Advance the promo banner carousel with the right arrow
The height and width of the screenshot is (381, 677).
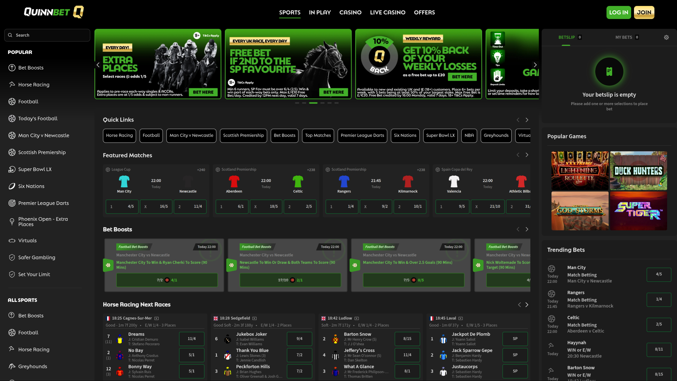pos(535,65)
